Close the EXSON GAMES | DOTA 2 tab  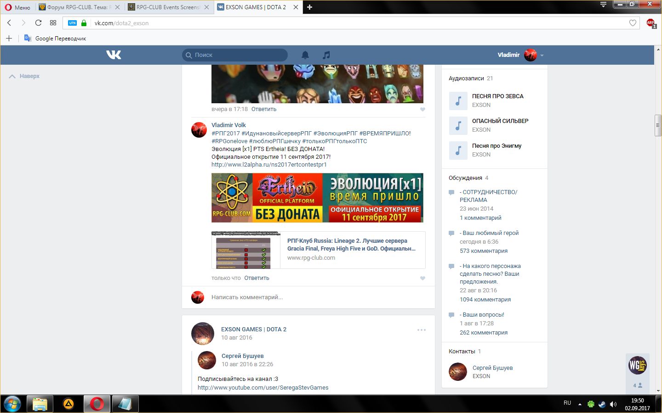(x=295, y=7)
